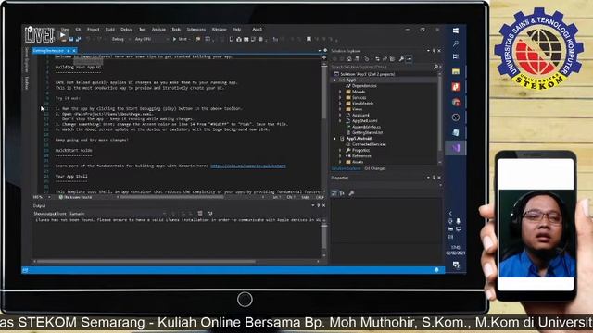Click Switch Views icon in Solution Explorer

click(x=356, y=59)
